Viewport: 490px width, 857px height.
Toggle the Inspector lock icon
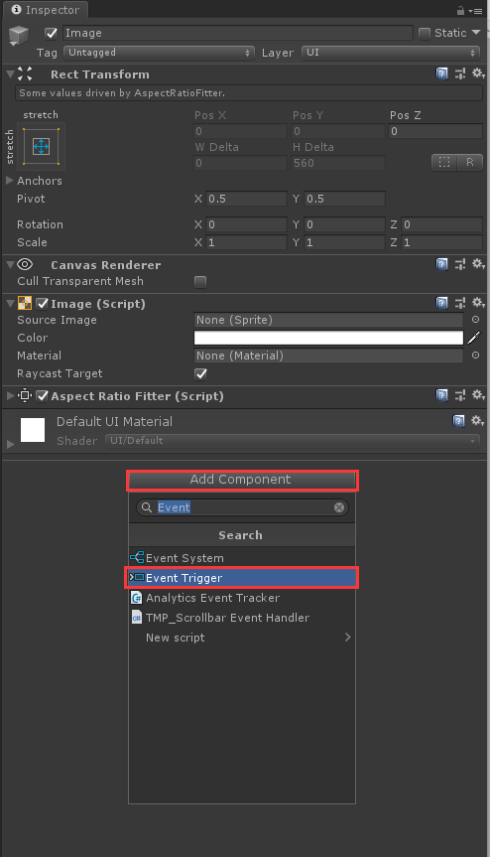point(460,10)
